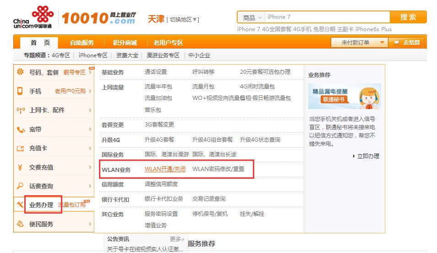Click the WLAN开通/关闭 link
This screenshot has height=253, width=437.
(x=165, y=169)
